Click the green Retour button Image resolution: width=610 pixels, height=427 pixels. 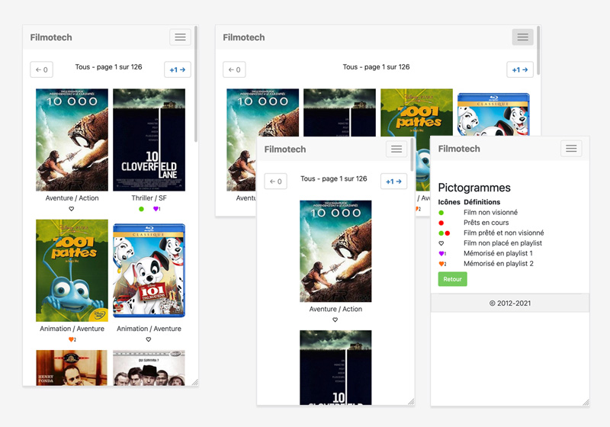[x=452, y=279]
